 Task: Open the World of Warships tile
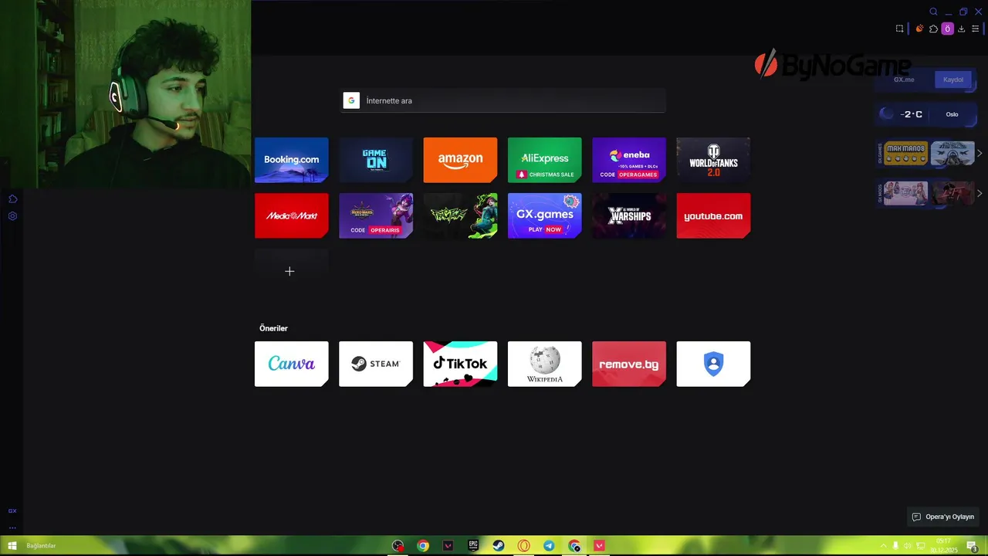(628, 215)
